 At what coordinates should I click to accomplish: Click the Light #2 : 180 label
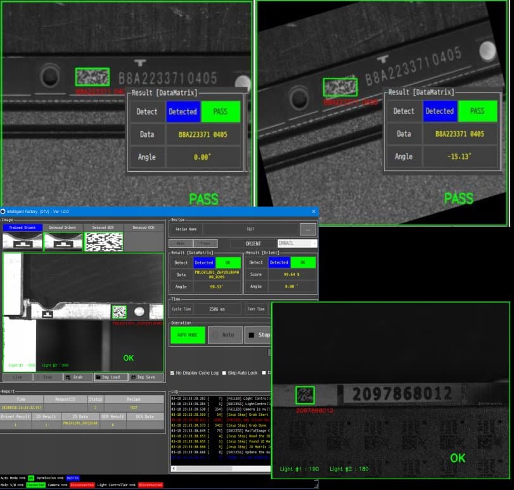pos(349,469)
